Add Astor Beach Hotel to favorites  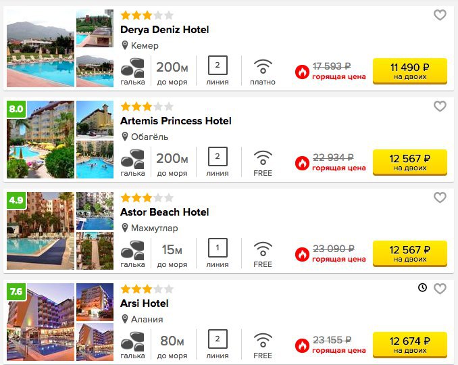(x=440, y=197)
